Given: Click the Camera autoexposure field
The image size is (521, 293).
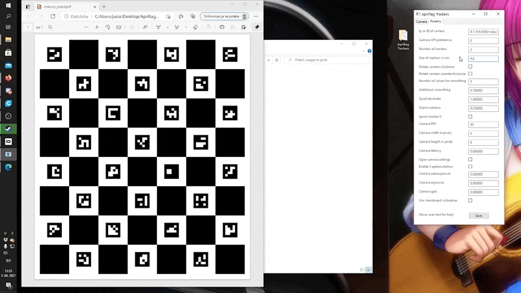Looking at the screenshot, I should tap(483, 174).
